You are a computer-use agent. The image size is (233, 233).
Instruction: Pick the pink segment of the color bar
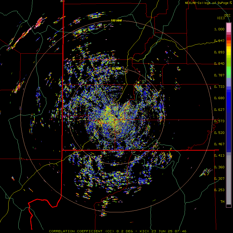(x=229, y=28)
